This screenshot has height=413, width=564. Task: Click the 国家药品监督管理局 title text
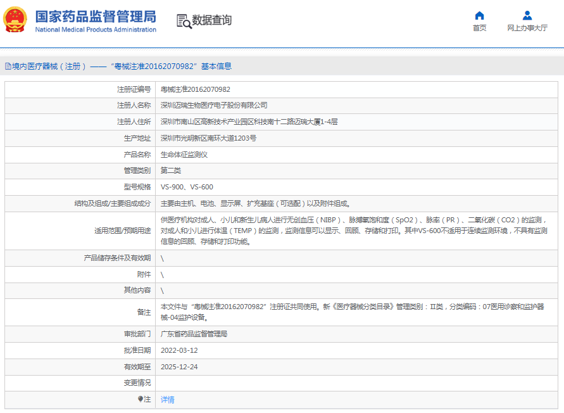click(x=95, y=16)
